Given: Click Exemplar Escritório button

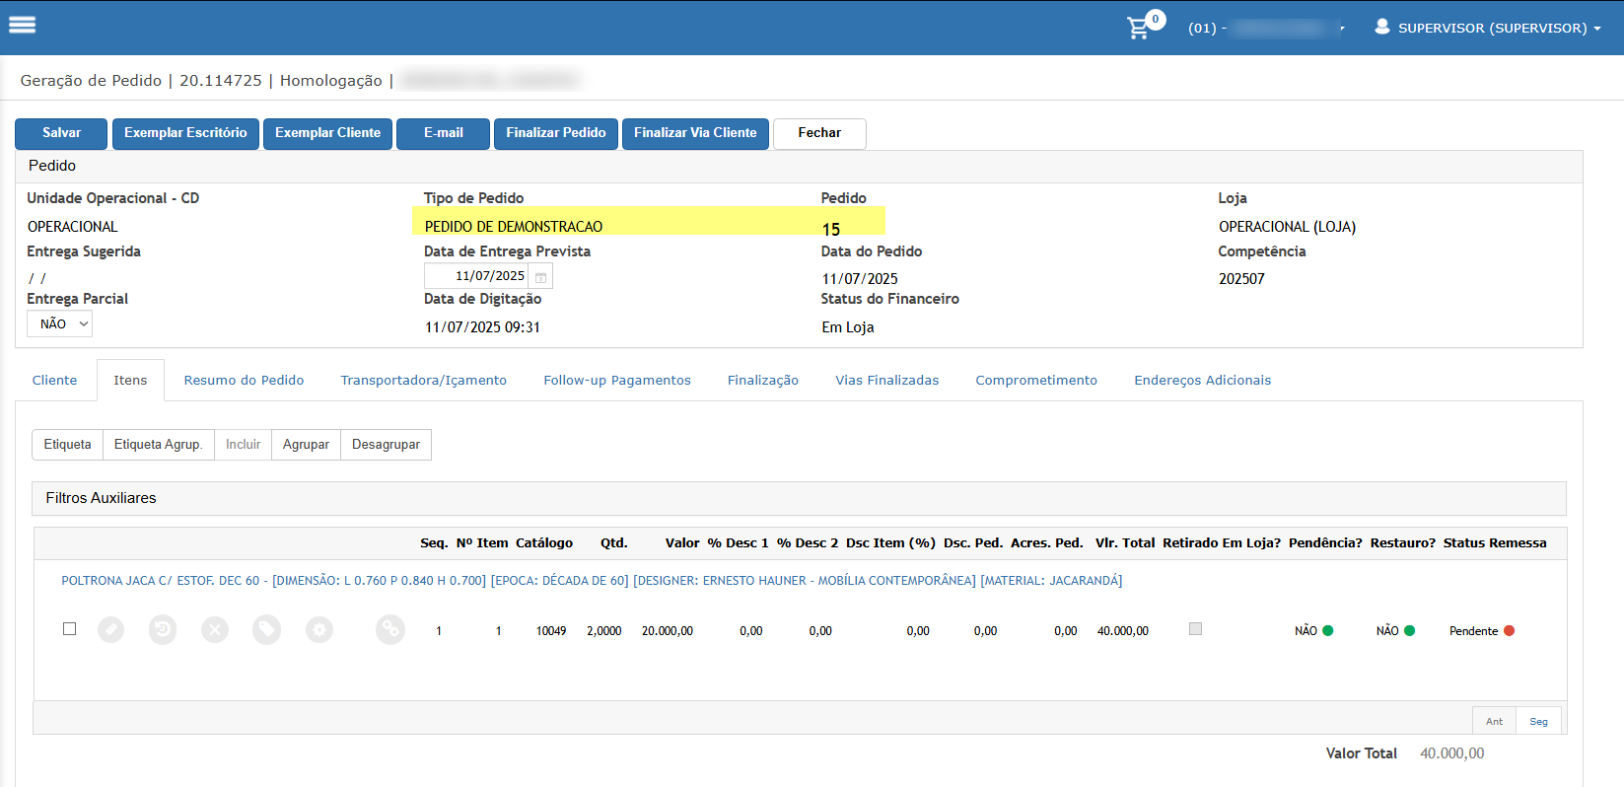Looking at the screenshot, I should tap(185, 133).
